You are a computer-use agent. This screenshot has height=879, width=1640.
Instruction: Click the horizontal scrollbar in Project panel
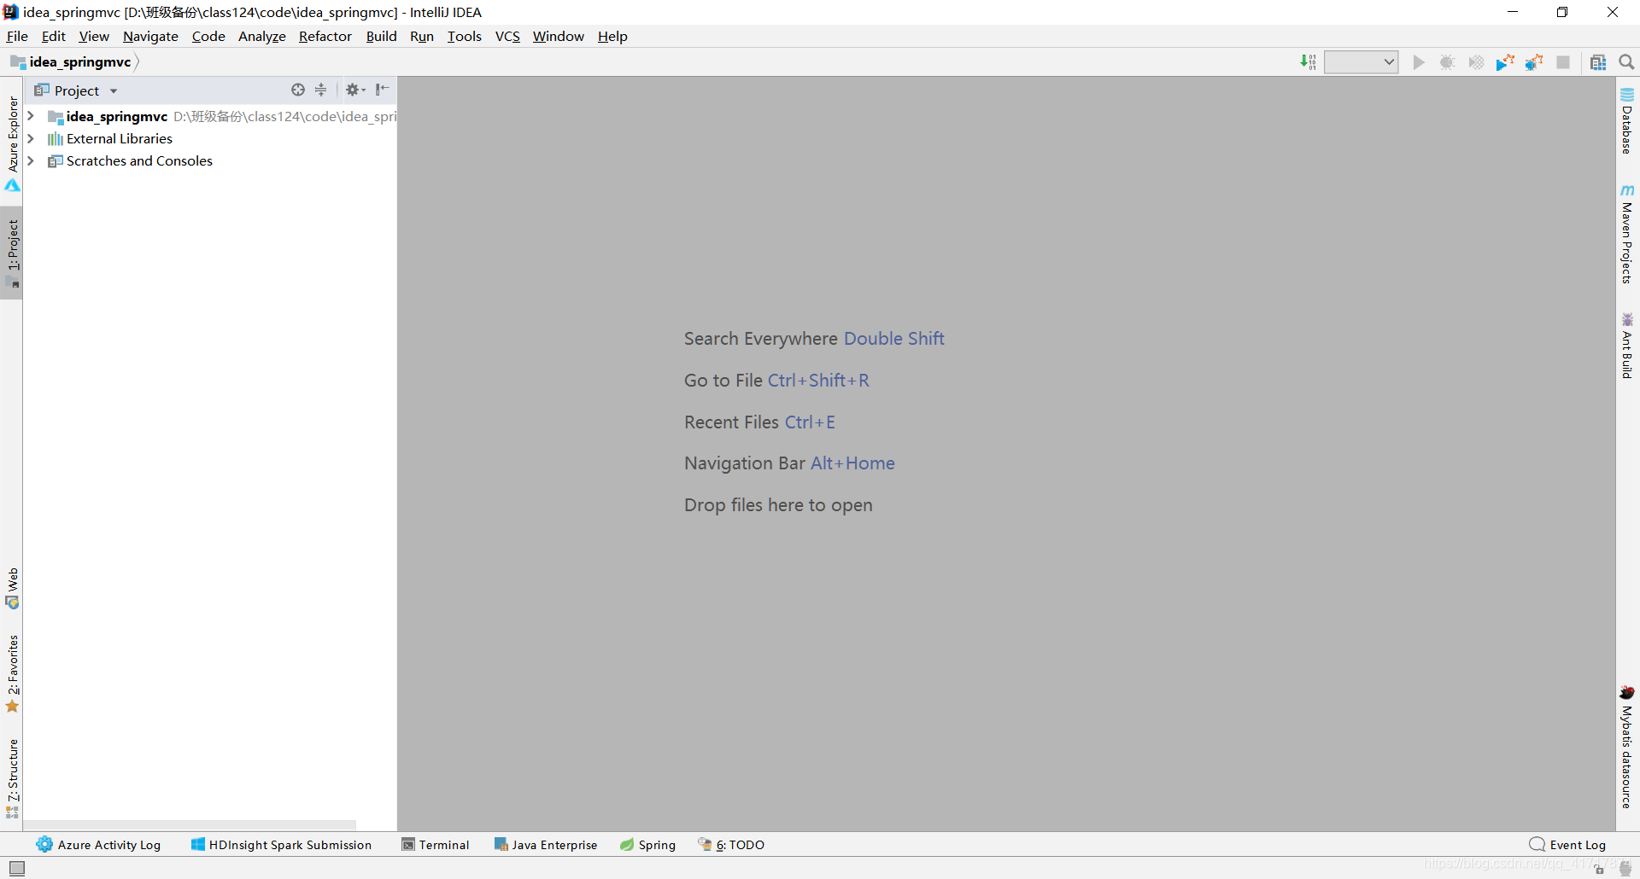click(x=190, y=825)
